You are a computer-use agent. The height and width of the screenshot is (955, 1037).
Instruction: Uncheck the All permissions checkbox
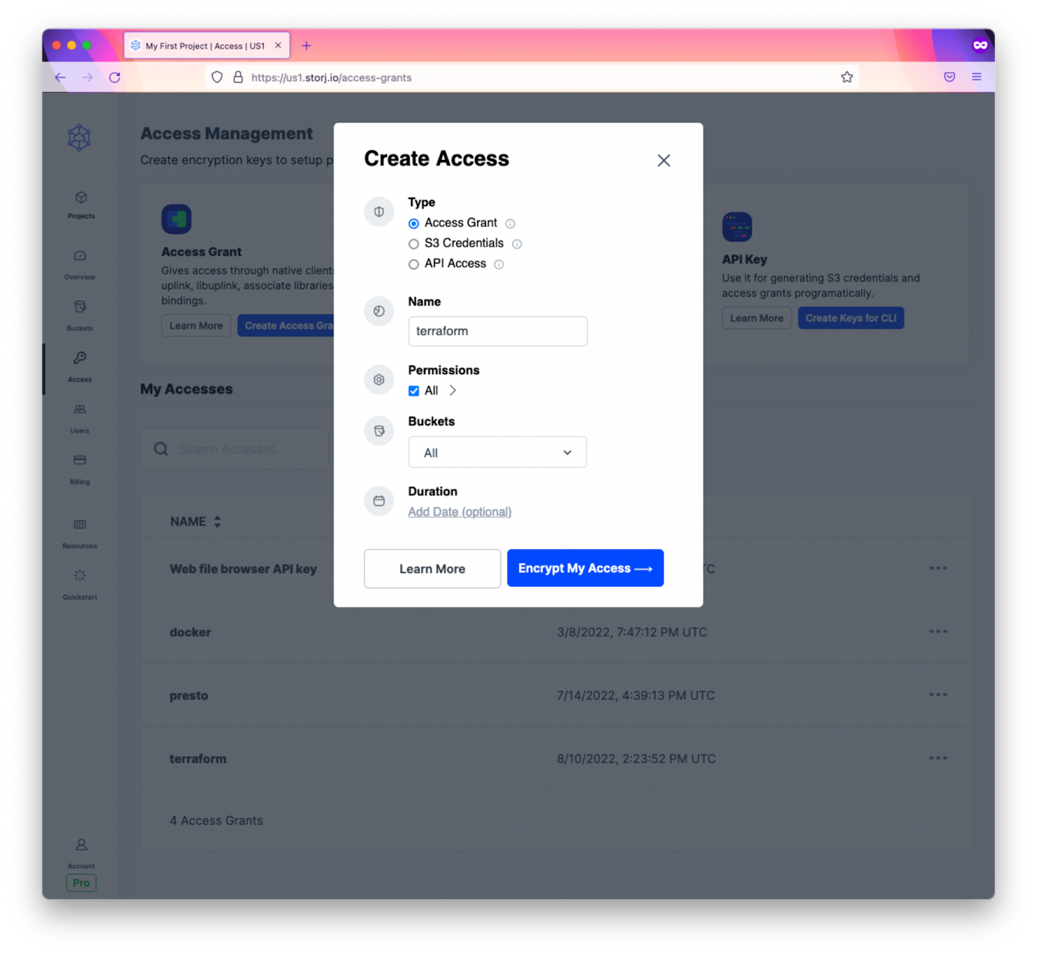[x=414, y=391]
